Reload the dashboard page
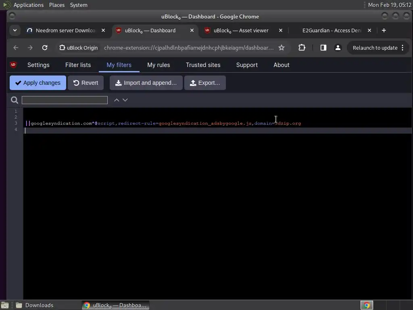413x310 pixels. (x=45, y=48)
